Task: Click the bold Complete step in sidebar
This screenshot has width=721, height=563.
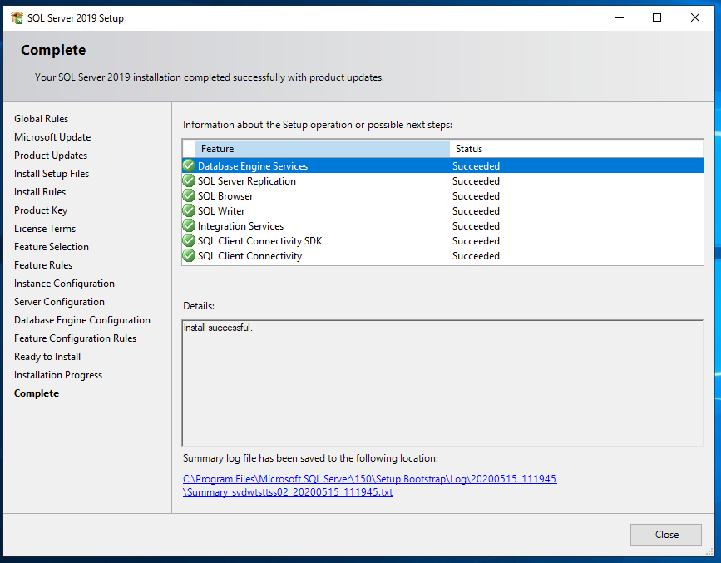Action: 37,393
